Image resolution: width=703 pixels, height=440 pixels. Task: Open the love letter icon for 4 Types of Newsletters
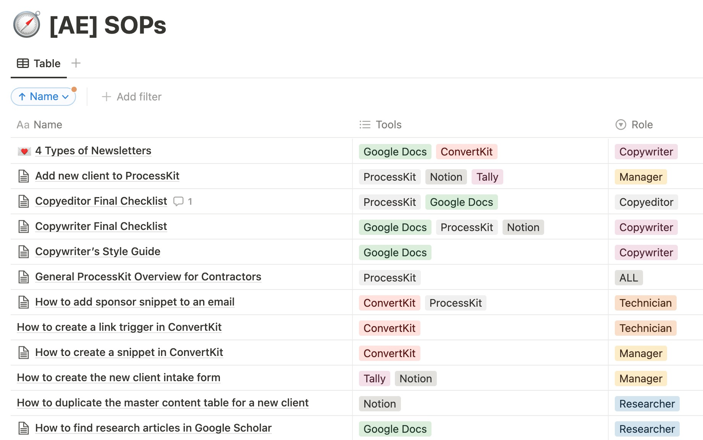(24, 151)
